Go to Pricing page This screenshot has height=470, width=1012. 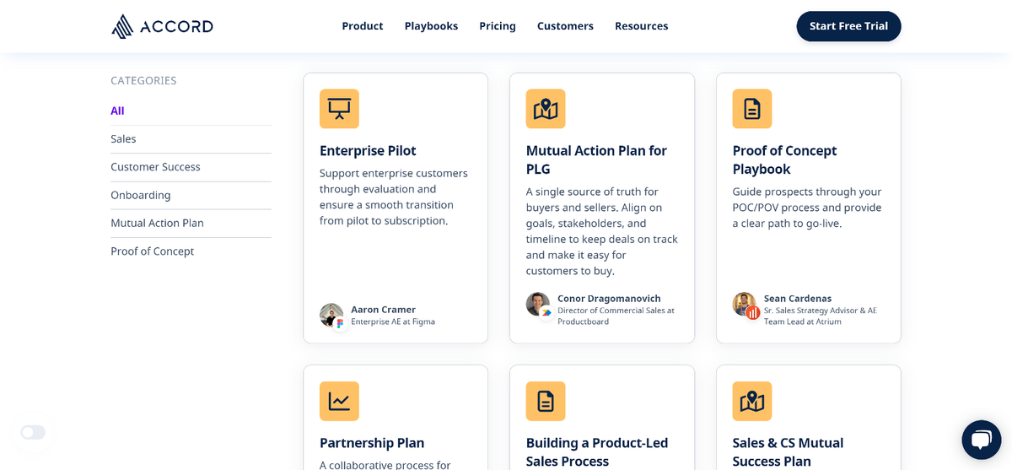tap(498, 26)
